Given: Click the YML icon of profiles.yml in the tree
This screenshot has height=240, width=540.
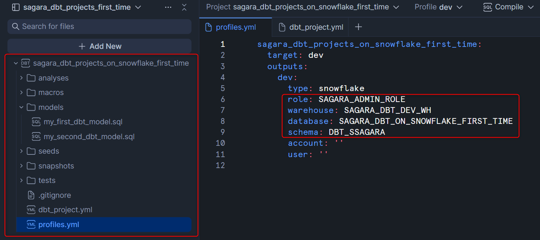Looking at the screenshot, I should 31,224.
